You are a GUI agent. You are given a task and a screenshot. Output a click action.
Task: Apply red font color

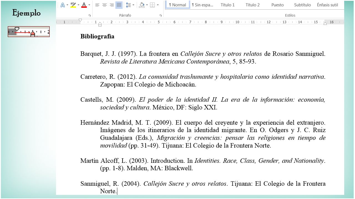point(84,5)
